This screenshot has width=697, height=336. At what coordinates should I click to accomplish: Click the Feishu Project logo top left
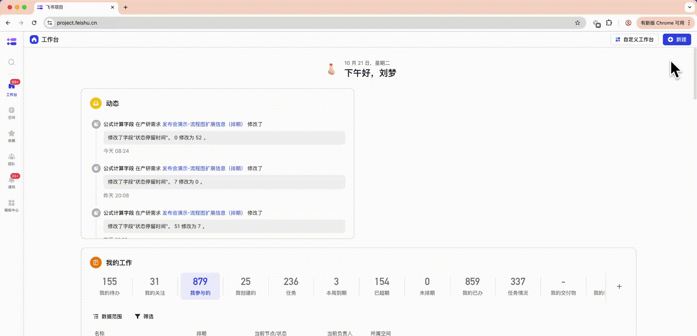point(11,42)
